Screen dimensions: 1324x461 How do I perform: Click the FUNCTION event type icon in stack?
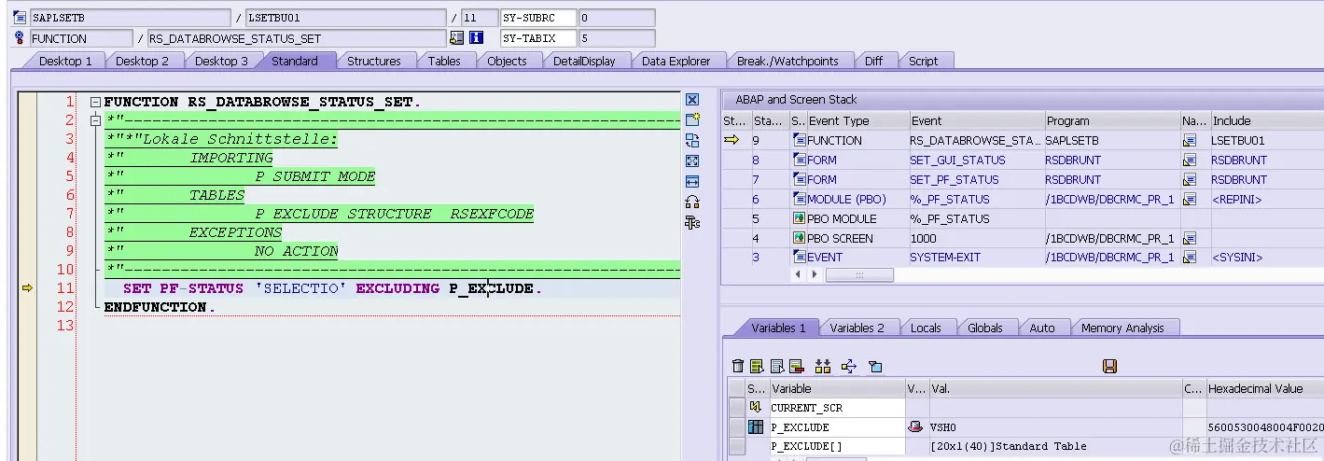pos(800,140)
